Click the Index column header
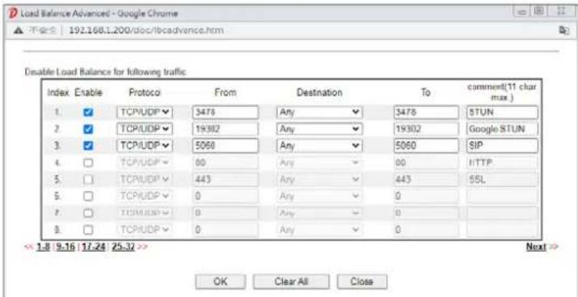The image size is (578, 297). coord(58,93)
